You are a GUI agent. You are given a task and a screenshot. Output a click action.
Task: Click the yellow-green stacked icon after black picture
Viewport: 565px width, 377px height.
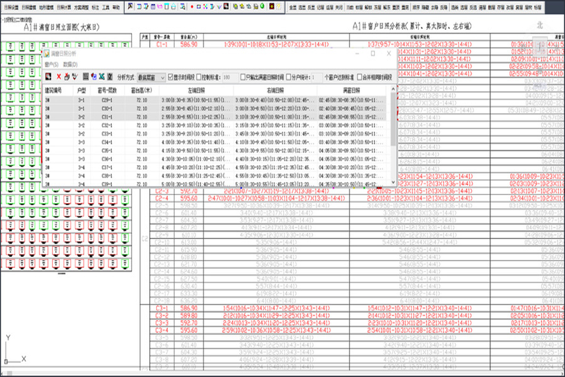[x=235, y=6]
